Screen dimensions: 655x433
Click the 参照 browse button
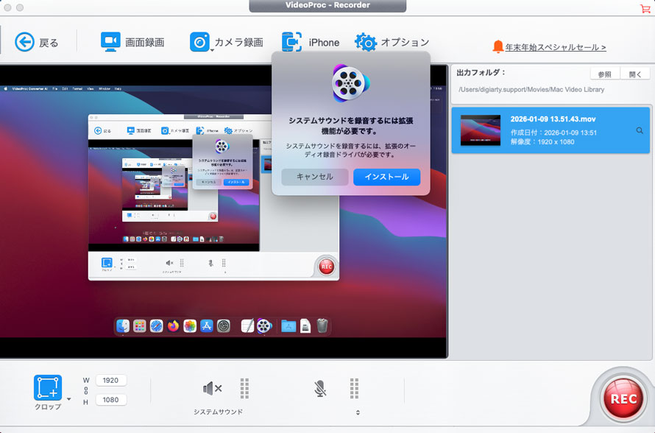[604, 74]
